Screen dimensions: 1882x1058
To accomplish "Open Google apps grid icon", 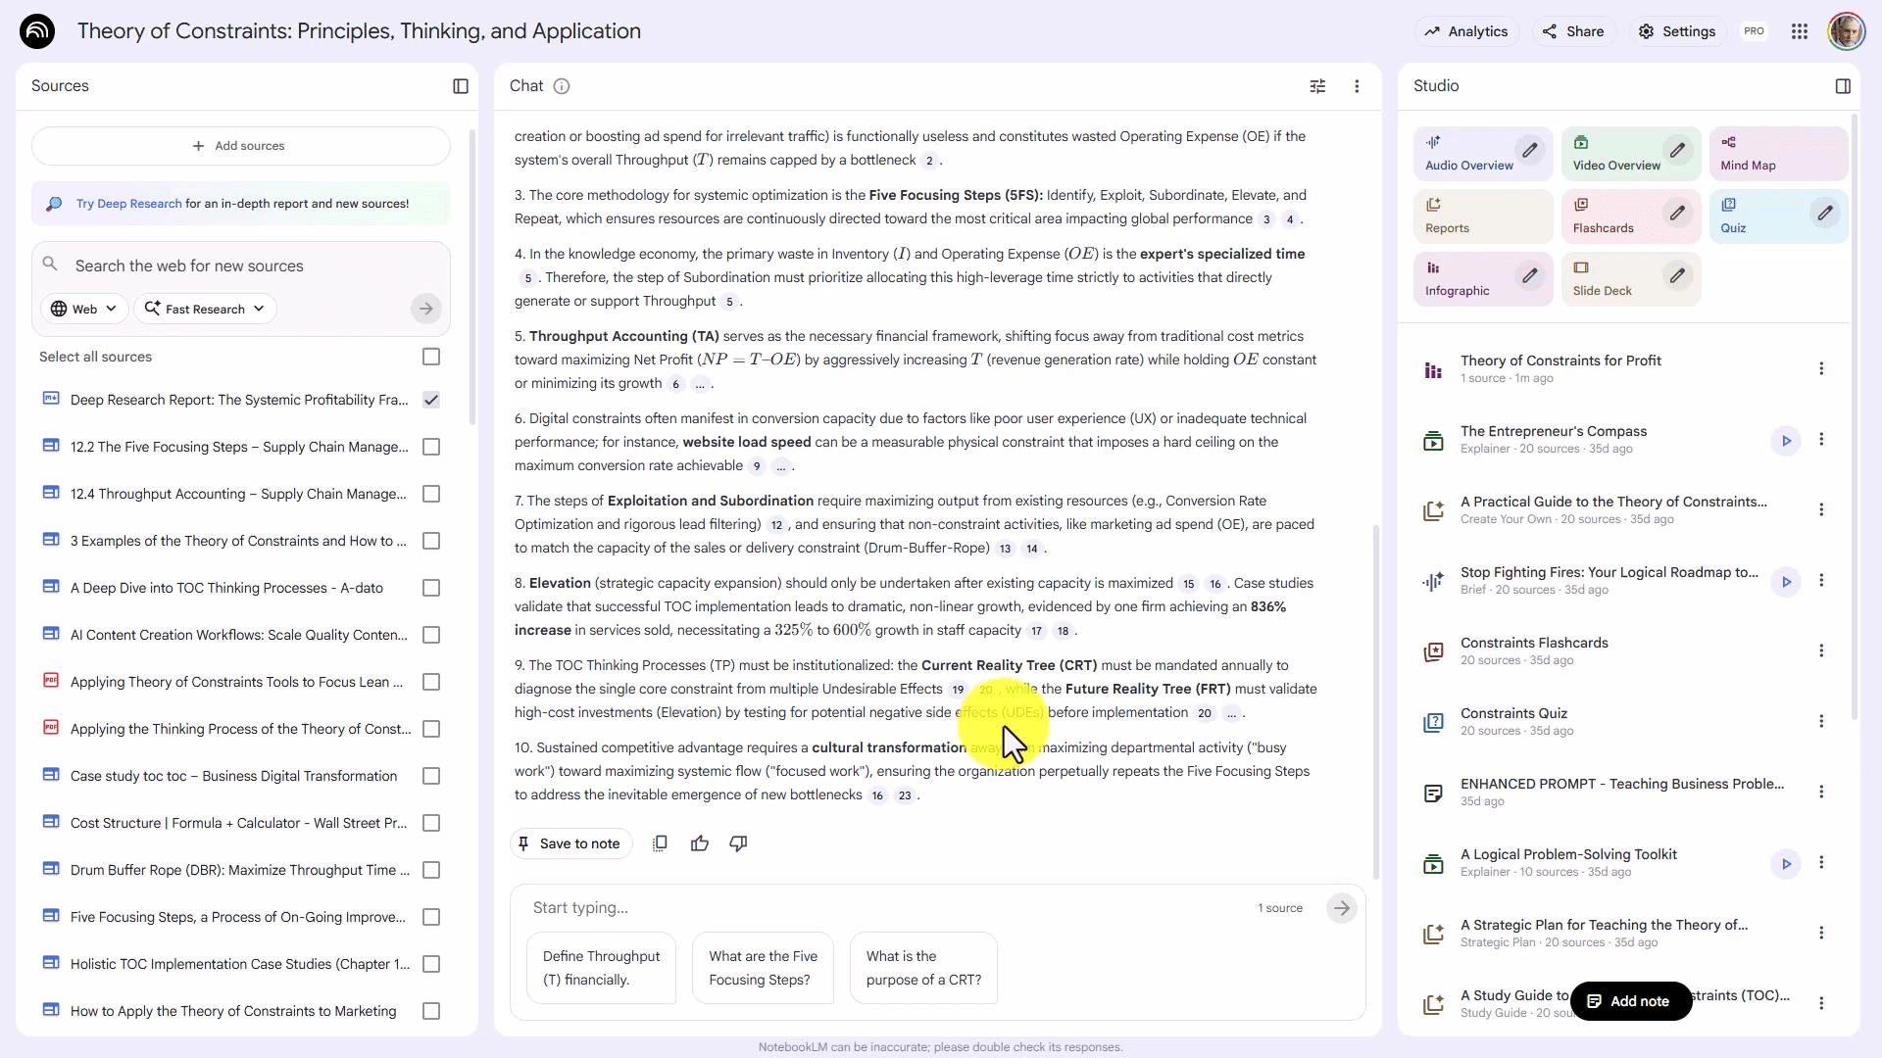I will pyautogui.click(x=1799, y=31).
